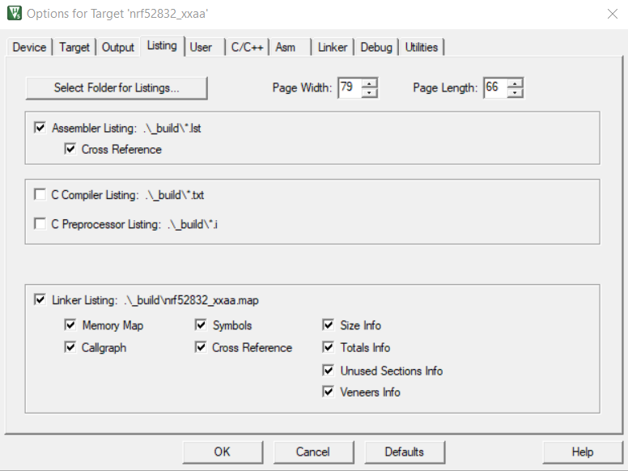Close the Options for Target dialog
Image resolution: width=628 pixels, height=471 pixels.
612,14
